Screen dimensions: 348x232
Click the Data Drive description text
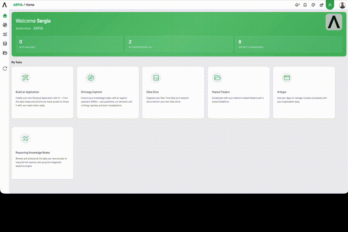pyautogui.click(x=167, y=100)
